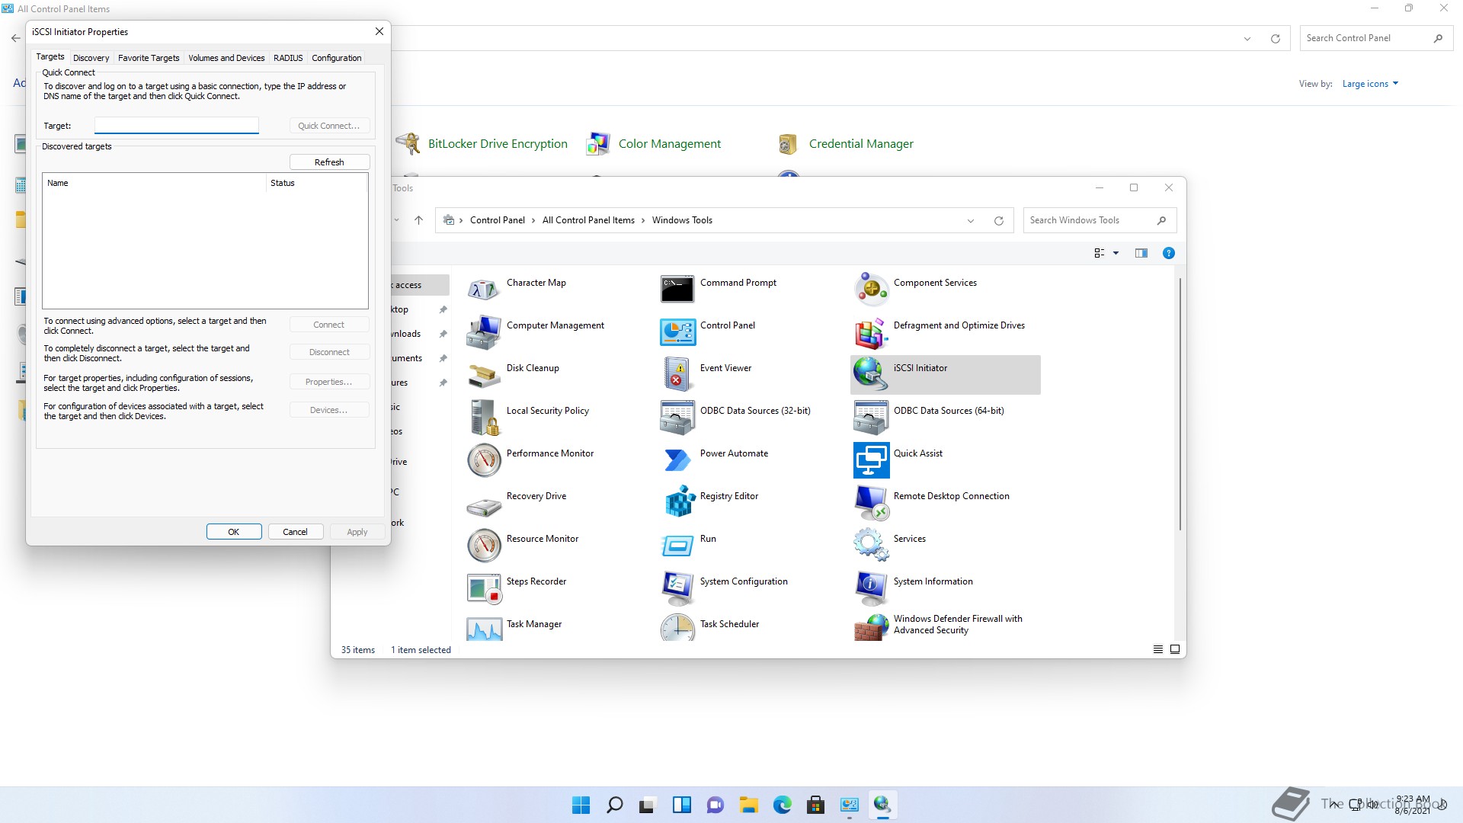Launch Steps Recorder icon
Viewport: 1463px width, 823px height.
pos(484,588)
